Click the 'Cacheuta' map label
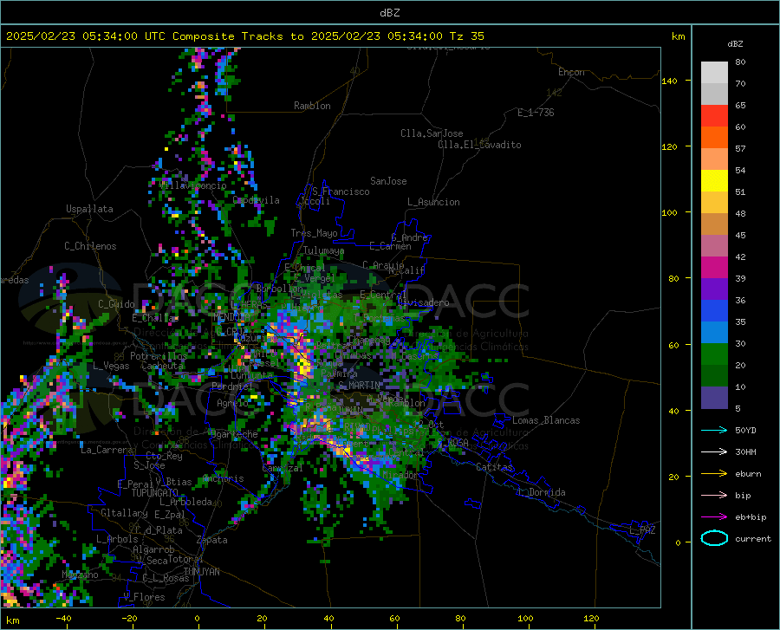 coord(162,366)
